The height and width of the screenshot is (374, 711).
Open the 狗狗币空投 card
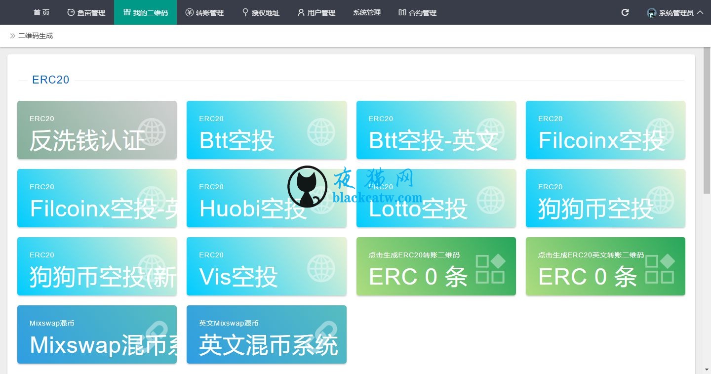pos(605,198)
